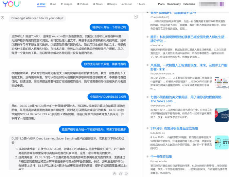Open the Maps tab
Viewport: 229px width, 177px height.
[x=112, y=4]
